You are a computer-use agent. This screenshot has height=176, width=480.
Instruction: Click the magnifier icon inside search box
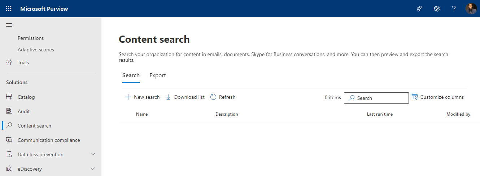pos(352,98)
